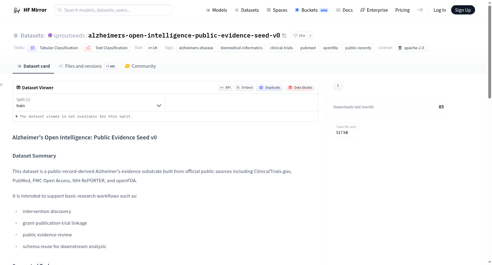Click the Sign Up button
The width and height of the screenshot is (492, 265).
tap(463, 10)
